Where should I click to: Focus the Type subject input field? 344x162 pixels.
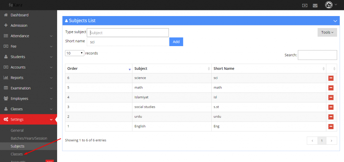[x=128, y=33]
